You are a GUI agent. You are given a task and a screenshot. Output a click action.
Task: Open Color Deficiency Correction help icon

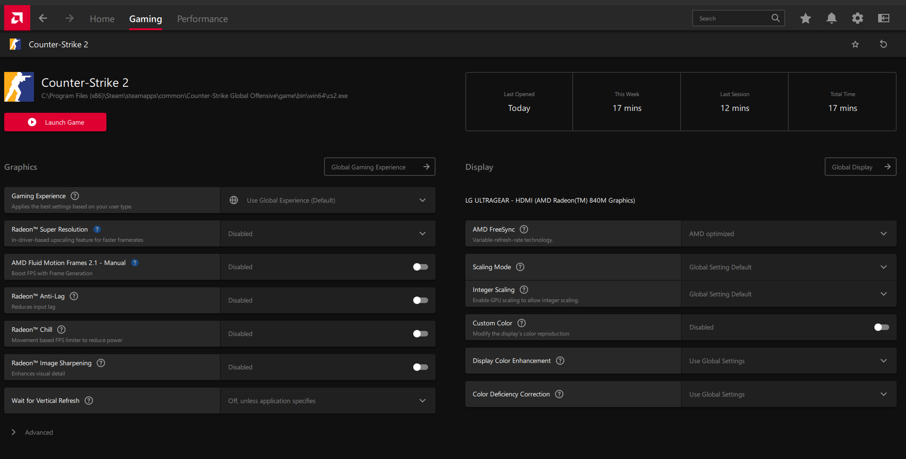[559, 394]
